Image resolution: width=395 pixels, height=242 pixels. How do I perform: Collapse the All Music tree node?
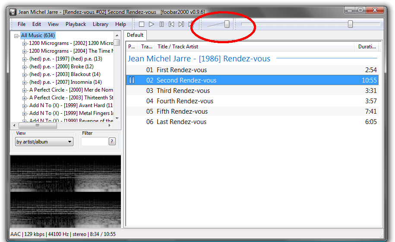pos(16,36)
